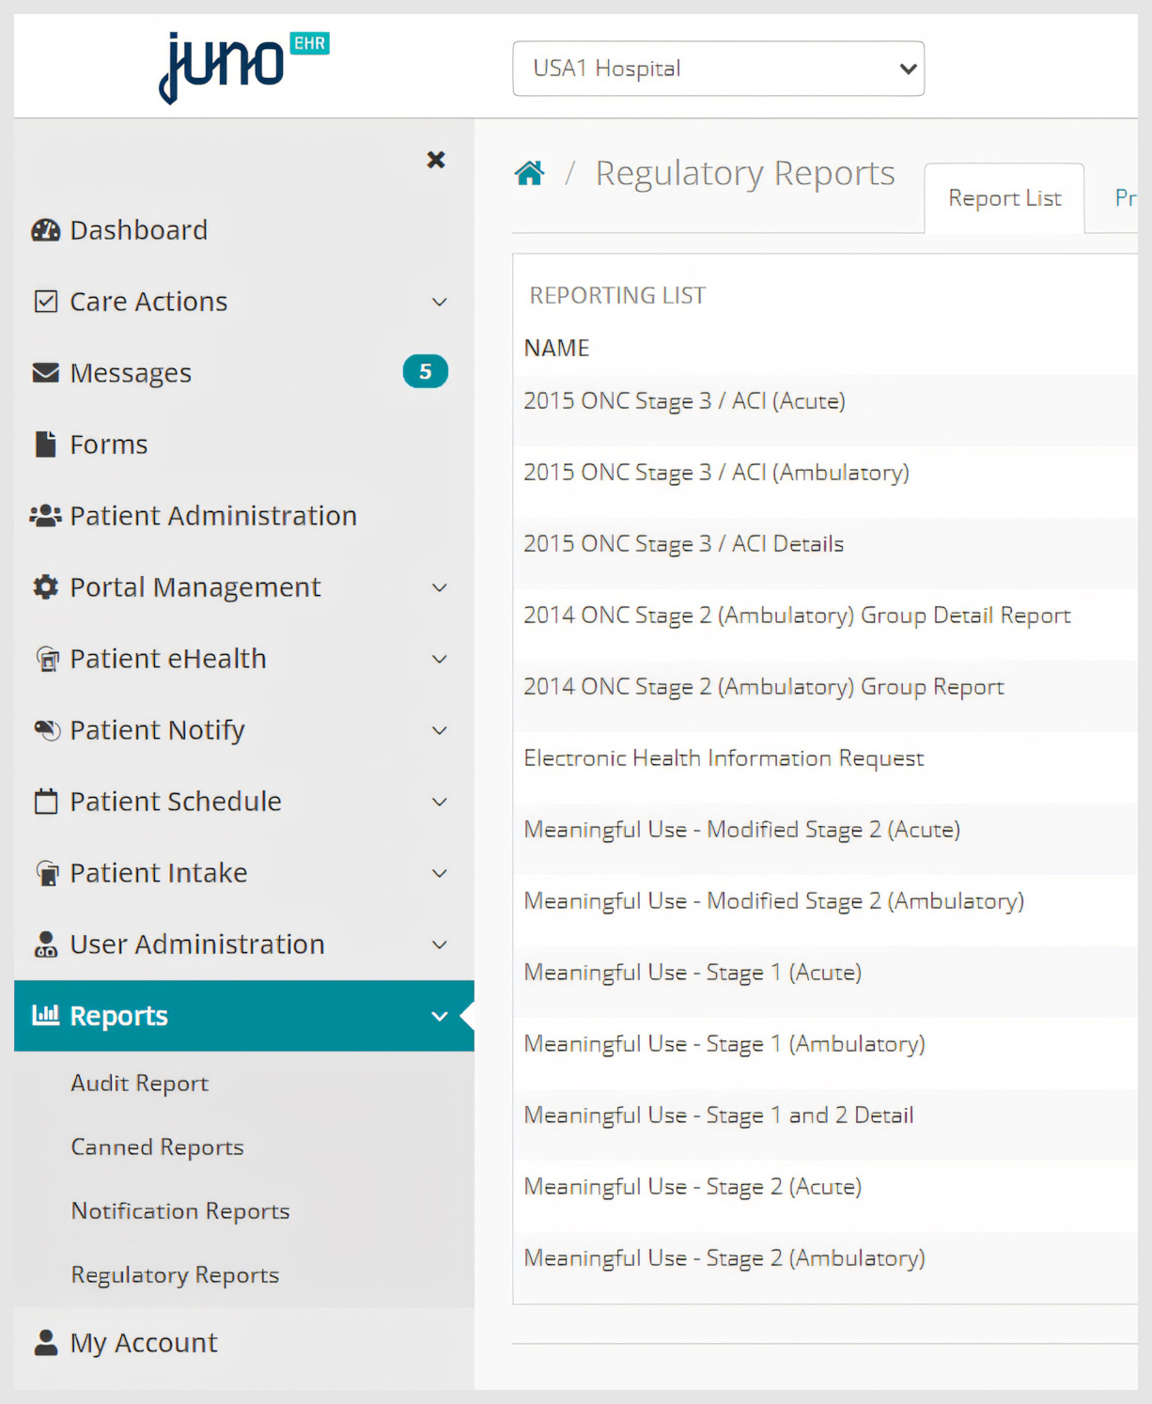This screenshot has width=1152, height=1404.
Task: Expand the Care Actions section
Action: tap(439, 302)
